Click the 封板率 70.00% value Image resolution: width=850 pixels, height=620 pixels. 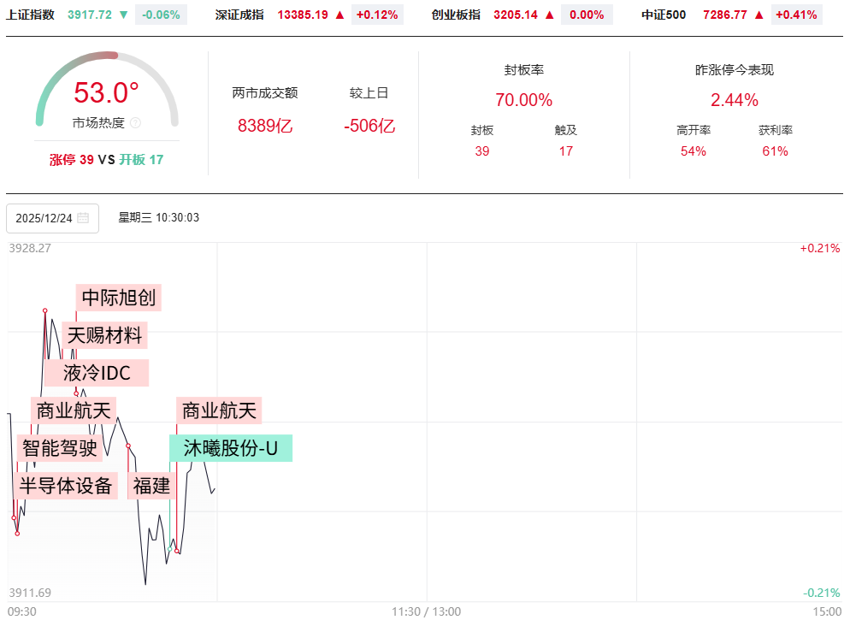tap(523, 100)
